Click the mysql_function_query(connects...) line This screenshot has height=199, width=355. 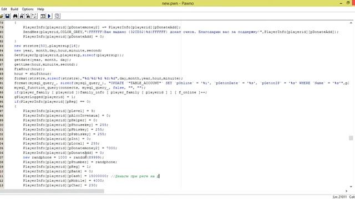(x=80, y=88)
